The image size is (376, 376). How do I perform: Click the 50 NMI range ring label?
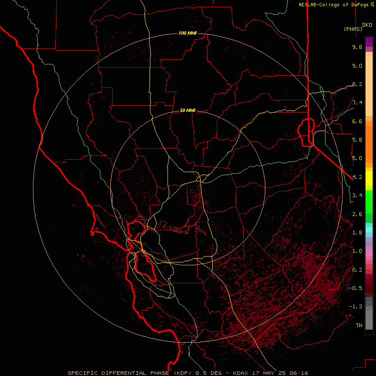188,110
